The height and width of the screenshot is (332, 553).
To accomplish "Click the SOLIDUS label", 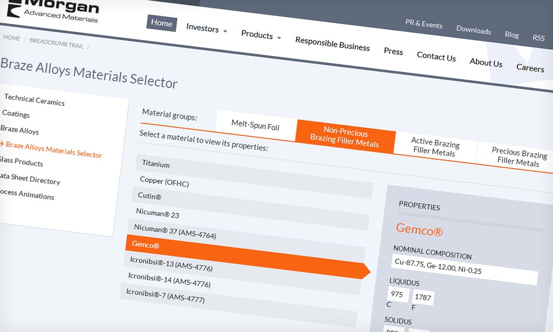I will coord(398,321).
